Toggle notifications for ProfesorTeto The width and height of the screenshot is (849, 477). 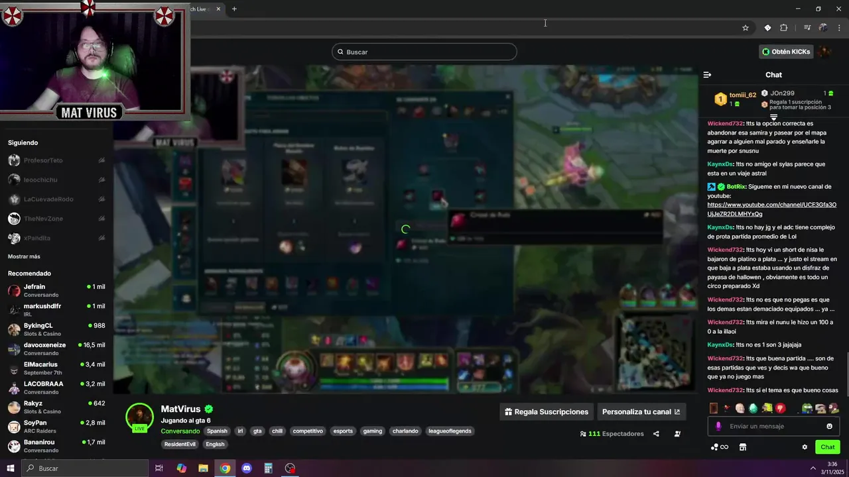[101, 160]
